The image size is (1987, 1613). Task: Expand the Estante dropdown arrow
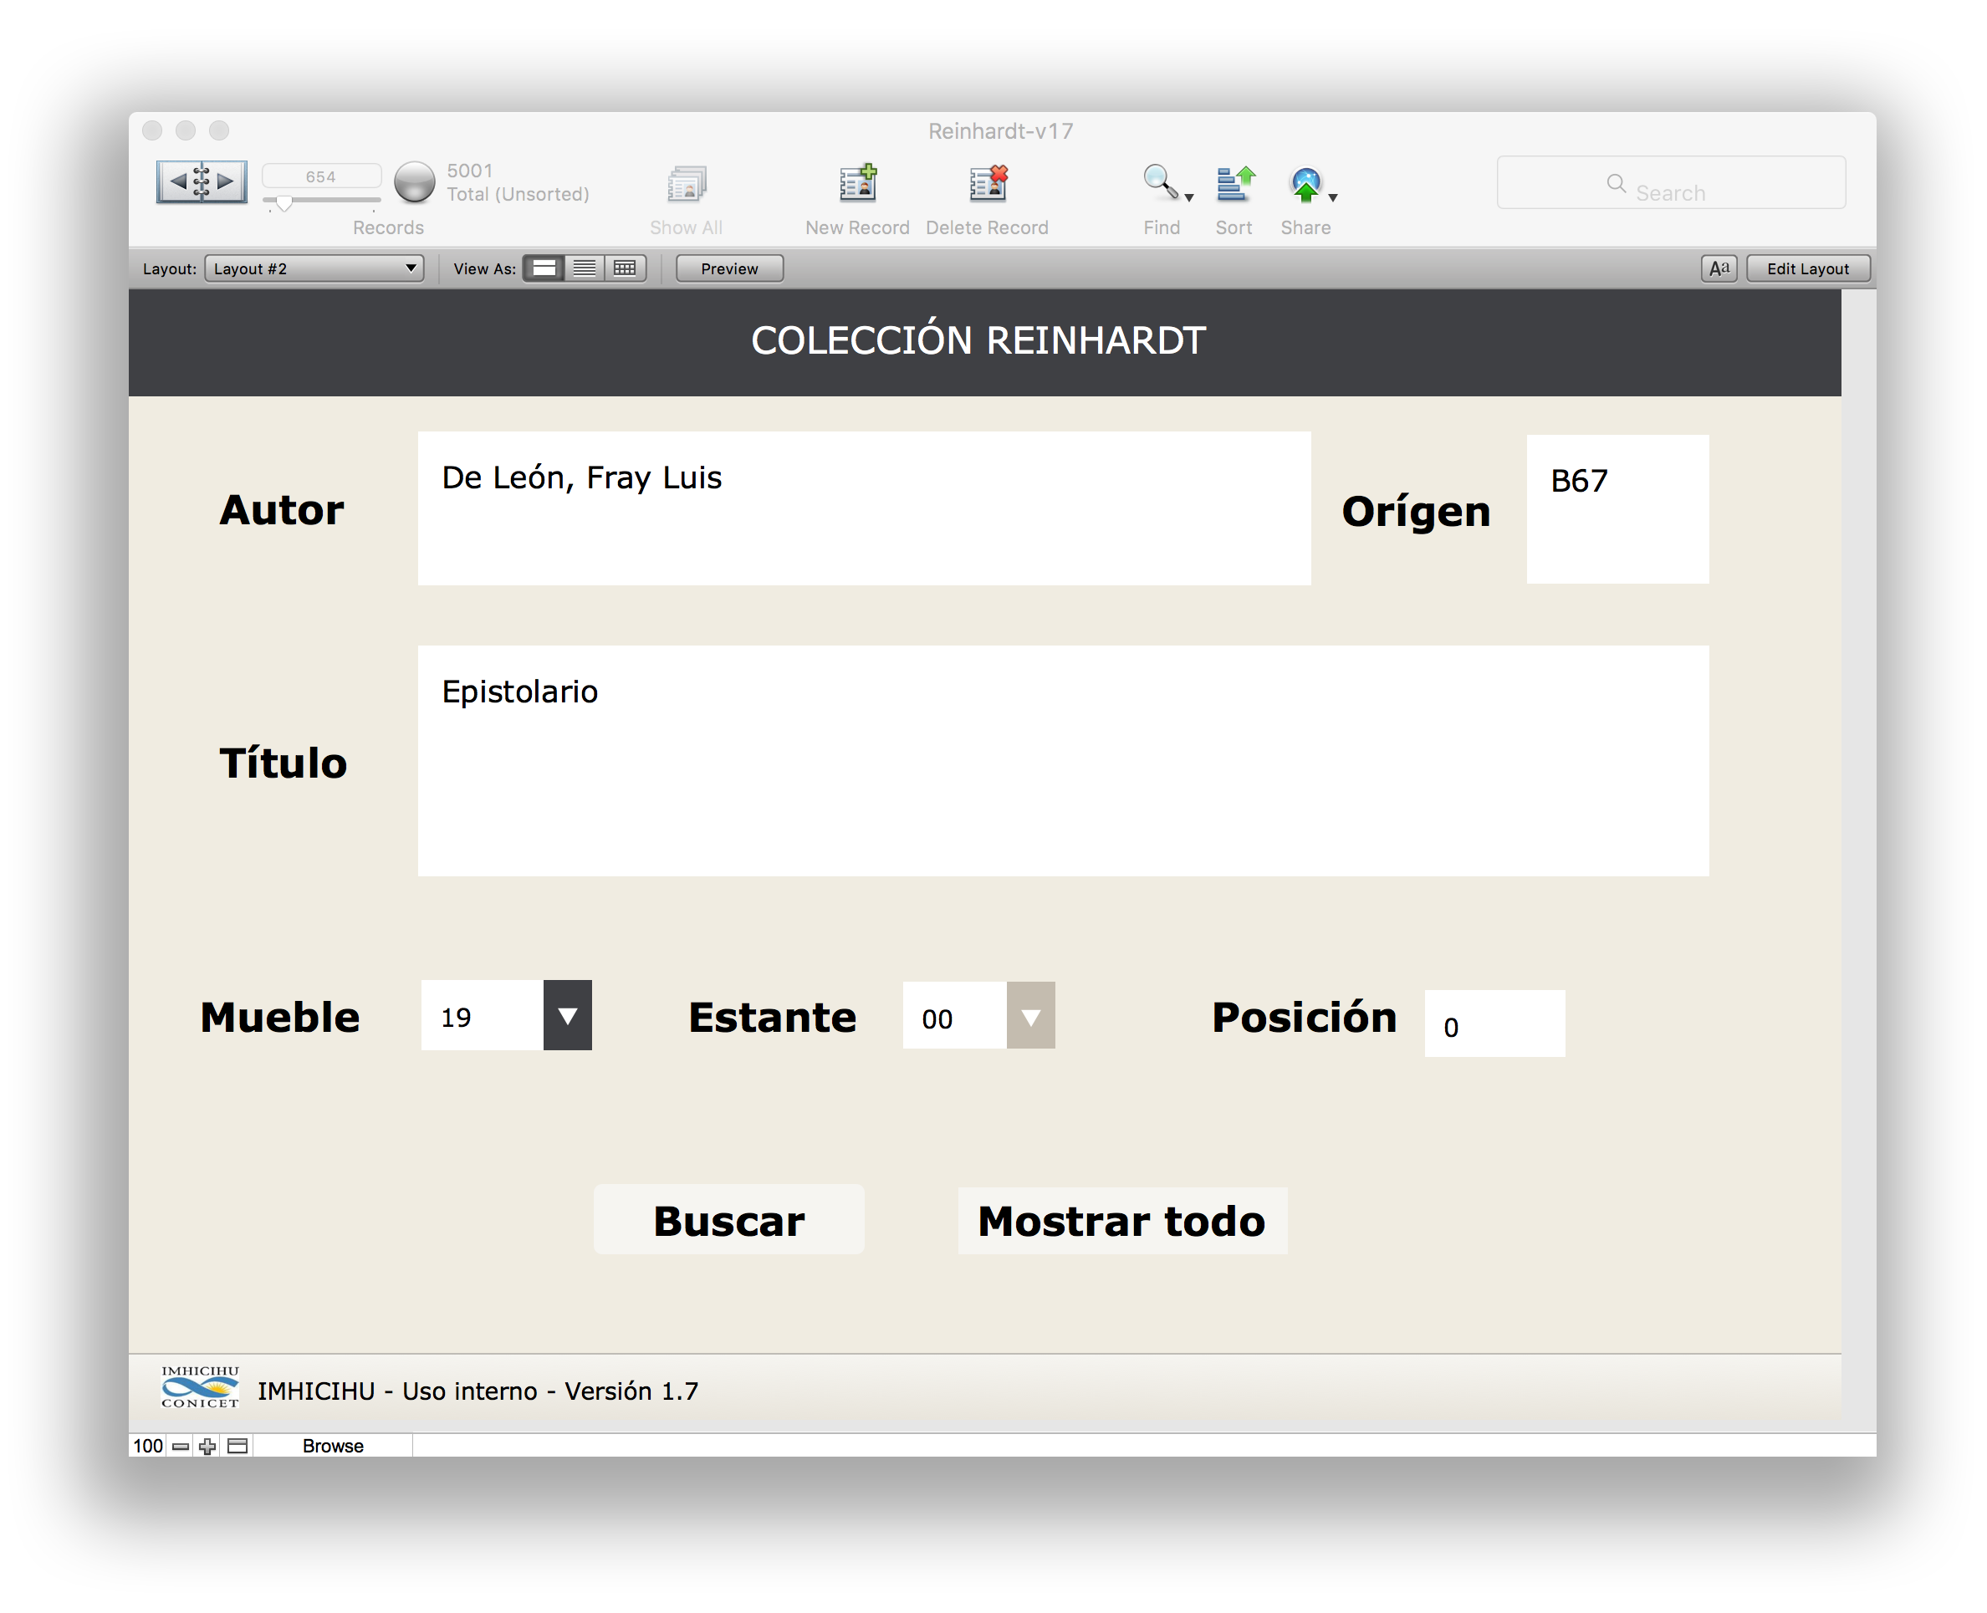click(x=1030, y=1017)
